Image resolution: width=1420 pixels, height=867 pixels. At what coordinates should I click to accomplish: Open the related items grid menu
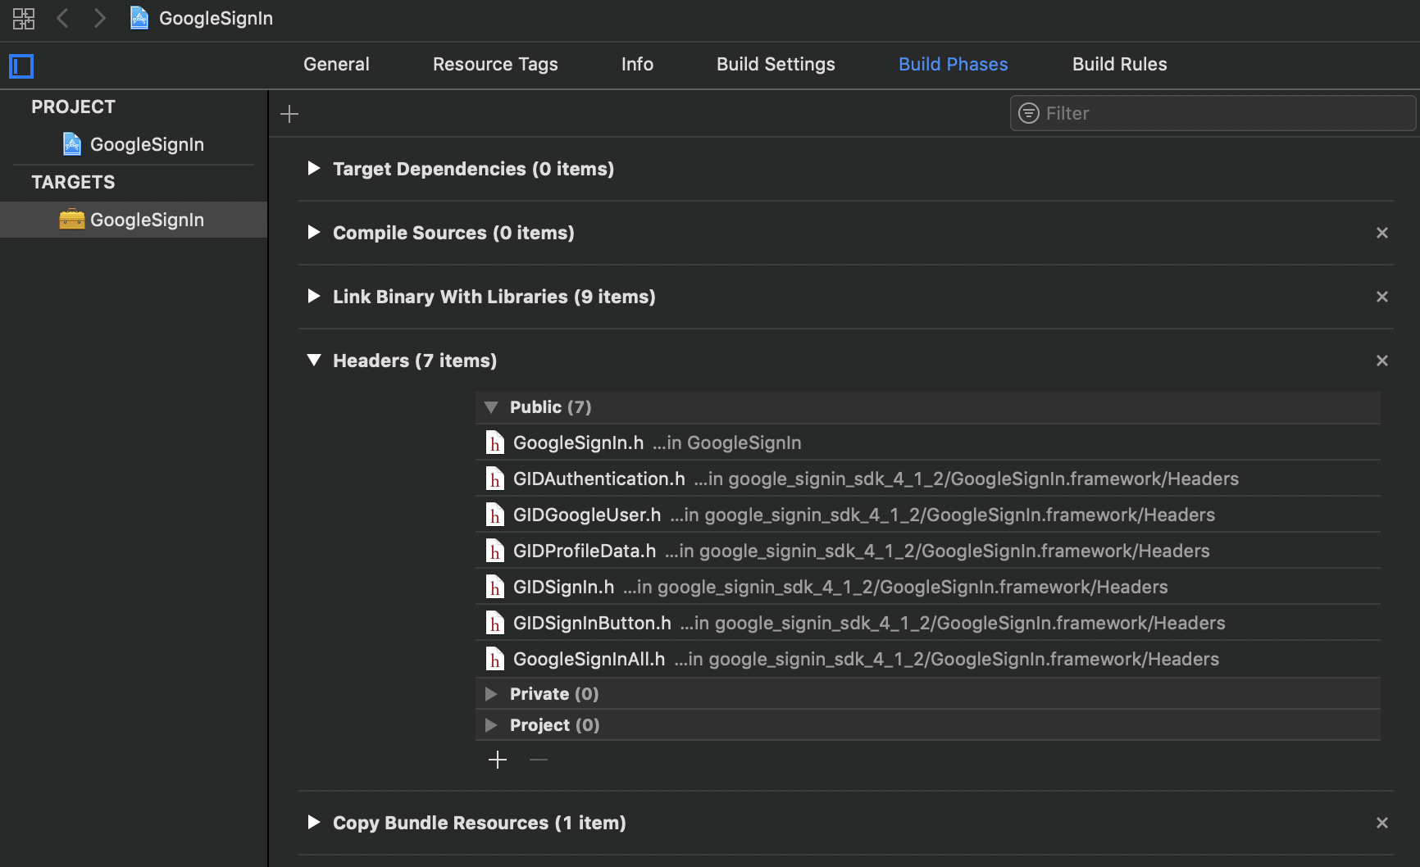pos(24,18)
